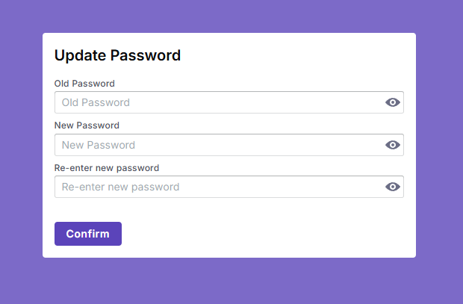Focus the New Password text box
The width and height of the screenshot is (463, 304).
pyautogui.click(x=217, y=145)
